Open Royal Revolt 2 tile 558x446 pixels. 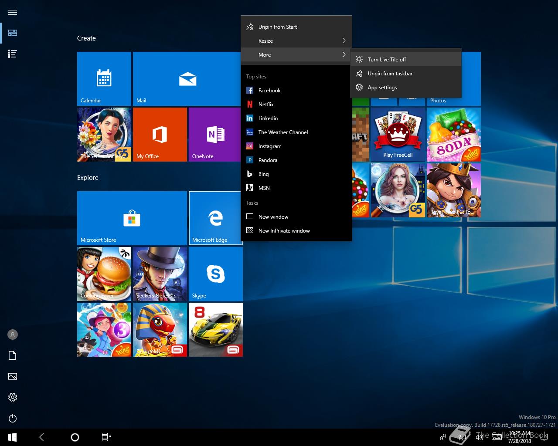coord(454,190)
